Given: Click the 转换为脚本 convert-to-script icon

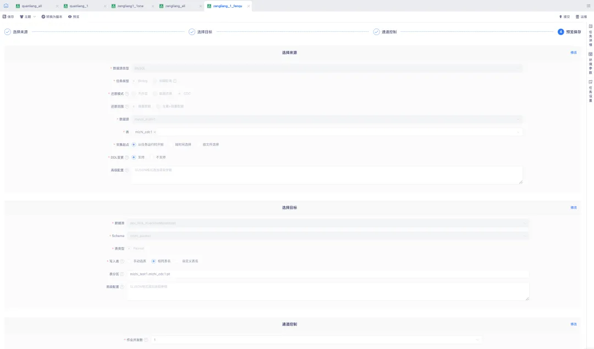Looking at the screenshot, I should pos(43,17).
